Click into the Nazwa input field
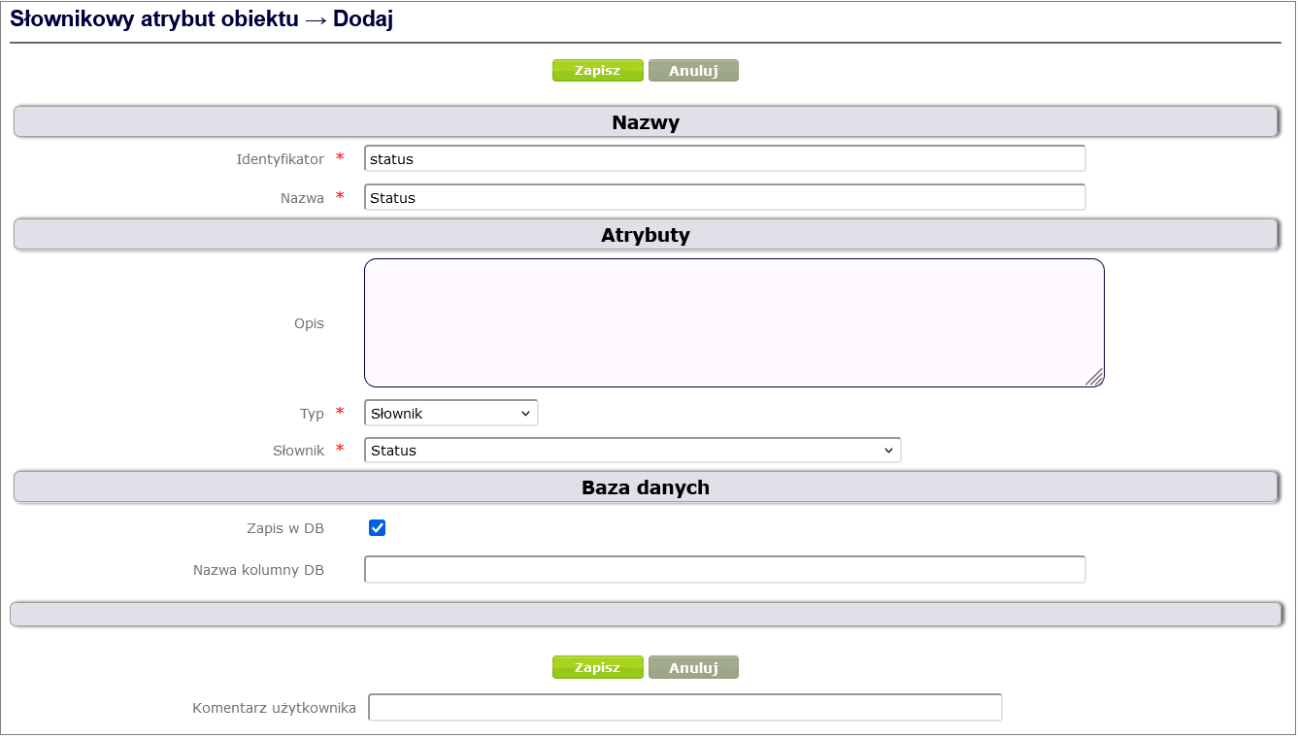The width and height of the screenshot is (1298, 738). tap(724, 198)
